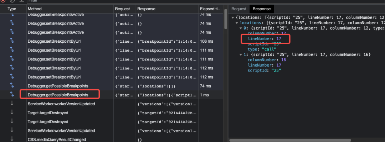The height and width of the screenshot is (142, 385).
Task: Collapse the locations array triangle
Action: 237,23
